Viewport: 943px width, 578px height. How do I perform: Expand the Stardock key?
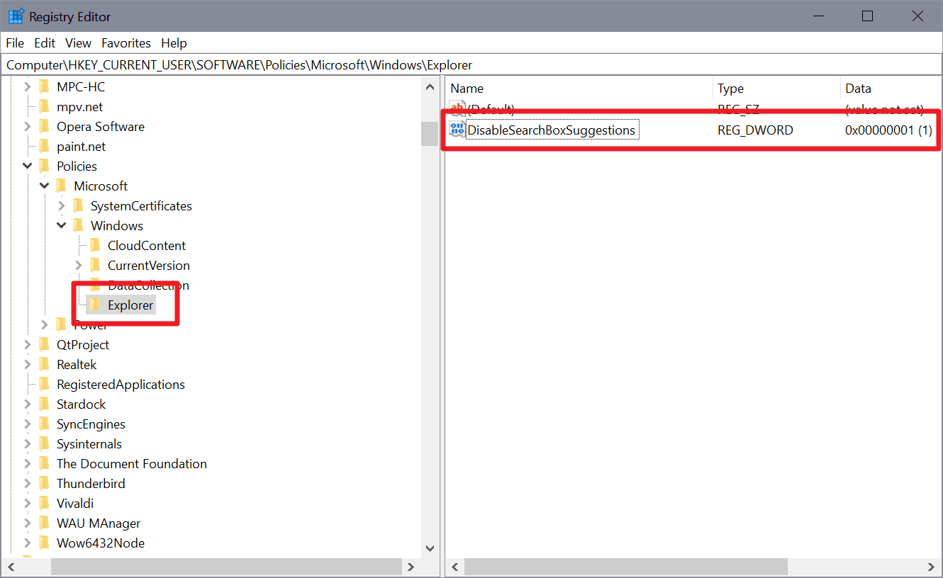tap(28, 404)
